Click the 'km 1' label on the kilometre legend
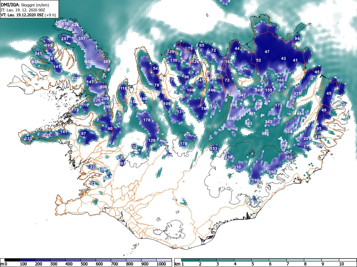The width and height of the screenshot is (357, 267). [179, 264]
